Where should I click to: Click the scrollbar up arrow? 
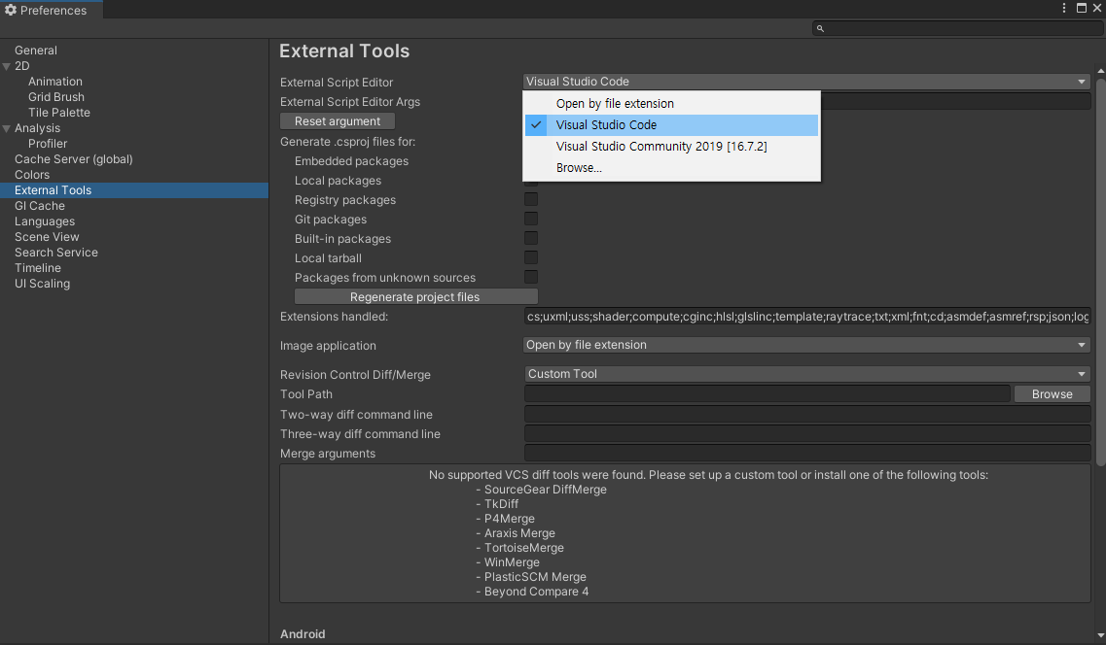coord(1100,71)
